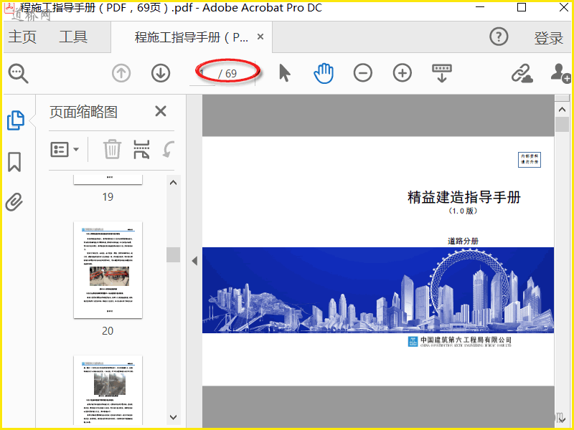The width and height of the screenshot is (574, 430).
Task: Open the find text search tool
Action: 19,74
